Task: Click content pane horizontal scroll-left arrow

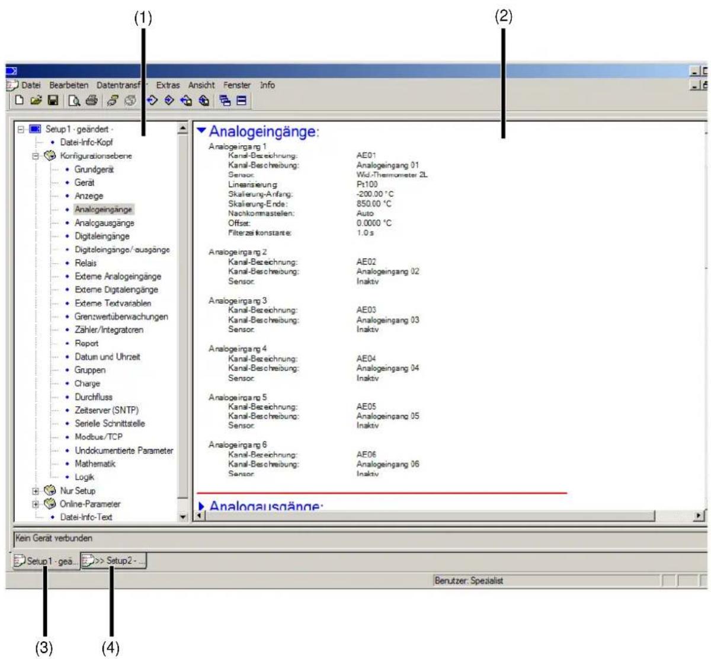Action: coord(200,516)
